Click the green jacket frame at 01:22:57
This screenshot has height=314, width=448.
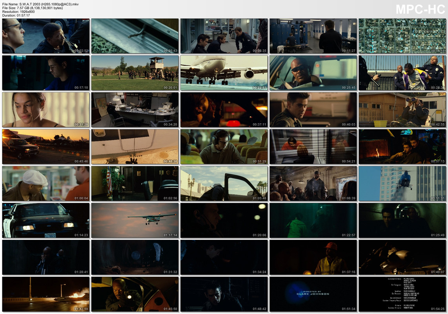pyautogui.click(x=313, y=221)
